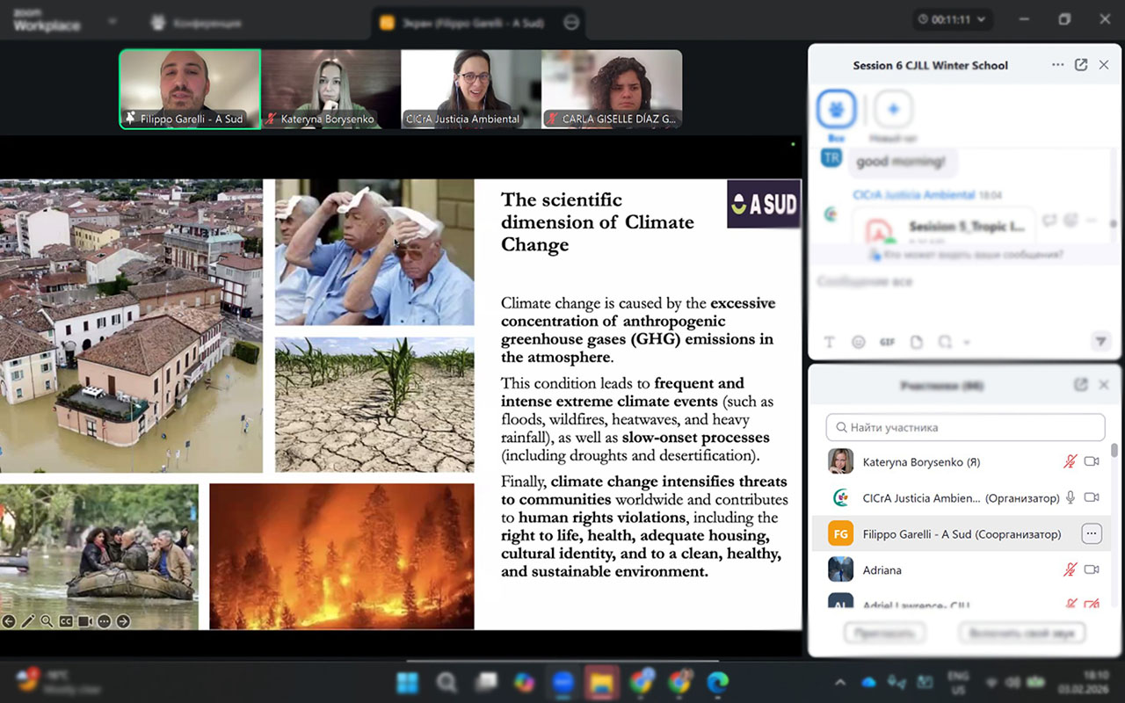This screenshot has height=703, width=1125.
Task: Expand screenshot tool dropdown arrow in chat
Action: click(967, 342)
